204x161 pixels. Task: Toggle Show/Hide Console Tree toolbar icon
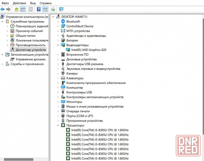(23, 9)
